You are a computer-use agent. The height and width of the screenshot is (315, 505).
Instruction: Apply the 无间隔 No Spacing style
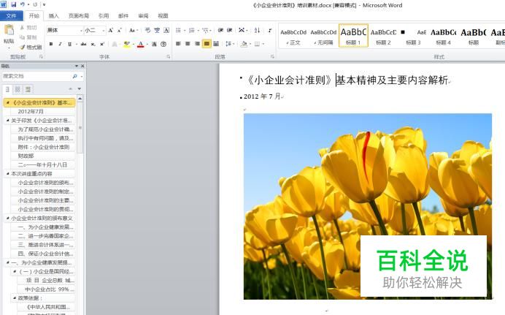323,36
